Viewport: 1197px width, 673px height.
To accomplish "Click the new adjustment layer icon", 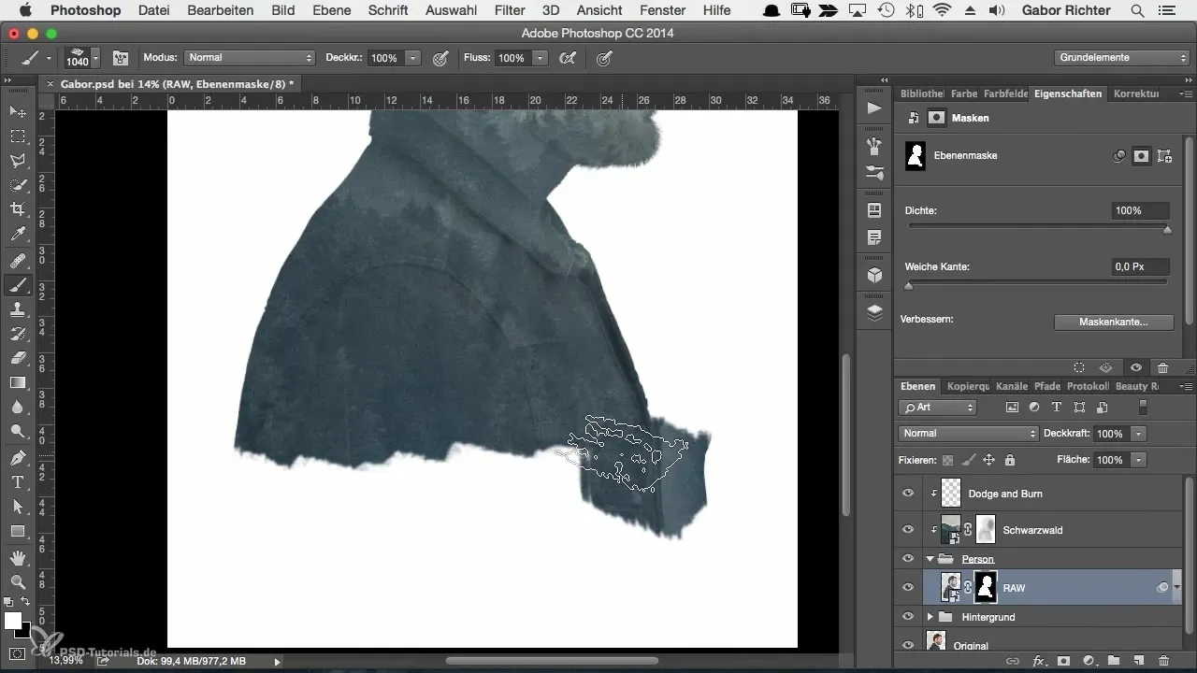I will 1089,661.
